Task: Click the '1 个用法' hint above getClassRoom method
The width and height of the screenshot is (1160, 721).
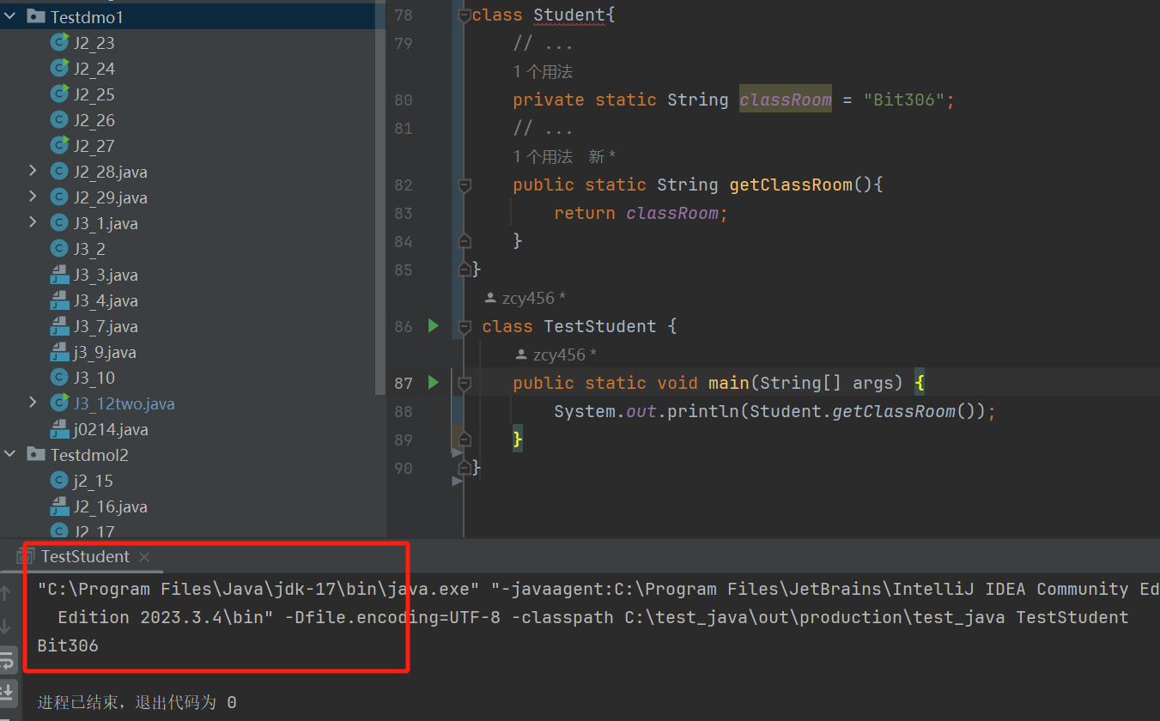Action: coord(543,156)
